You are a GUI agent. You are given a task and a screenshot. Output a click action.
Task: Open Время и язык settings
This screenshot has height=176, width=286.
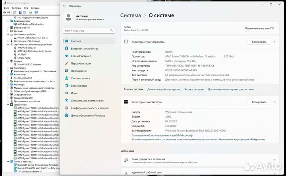pos(89,86)
